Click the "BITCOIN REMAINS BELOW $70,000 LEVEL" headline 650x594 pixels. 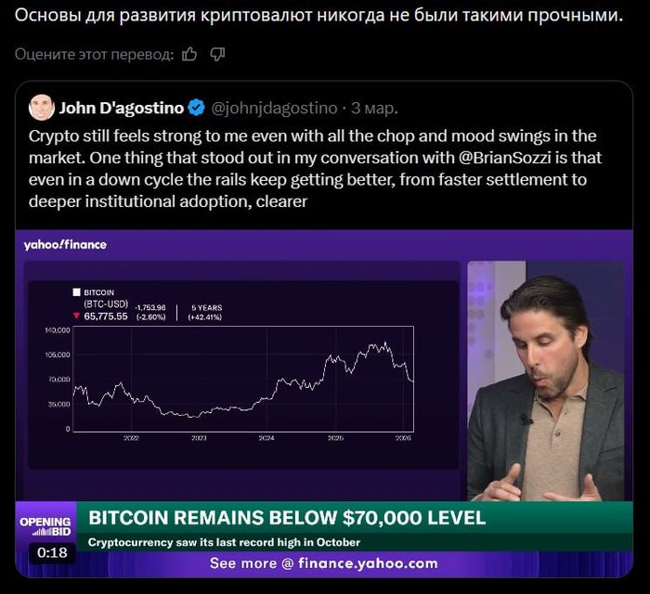pos(287,518)
